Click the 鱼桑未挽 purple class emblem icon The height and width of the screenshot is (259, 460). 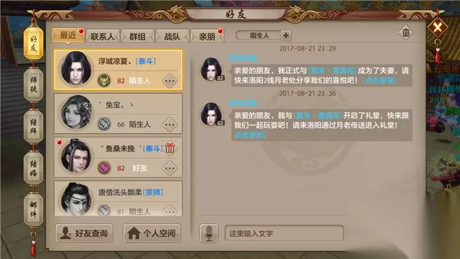[x=104, y=168]
